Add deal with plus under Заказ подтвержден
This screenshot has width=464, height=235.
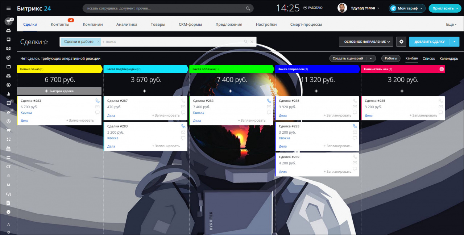tap(144, 91)
